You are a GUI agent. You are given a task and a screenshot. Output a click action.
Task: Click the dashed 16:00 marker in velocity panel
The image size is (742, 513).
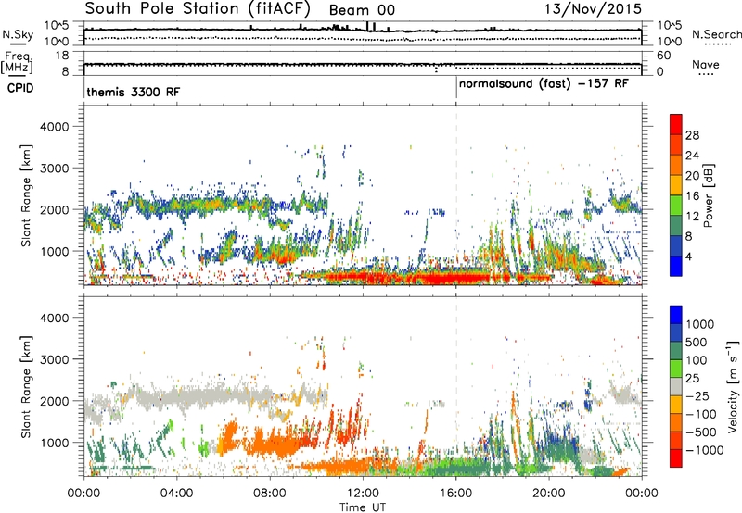[456, 386]
